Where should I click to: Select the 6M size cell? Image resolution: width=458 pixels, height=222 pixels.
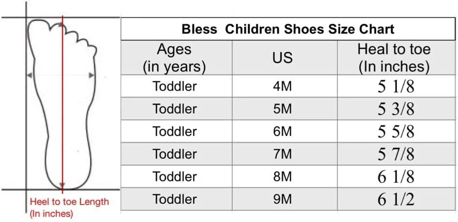click(283, 131)
